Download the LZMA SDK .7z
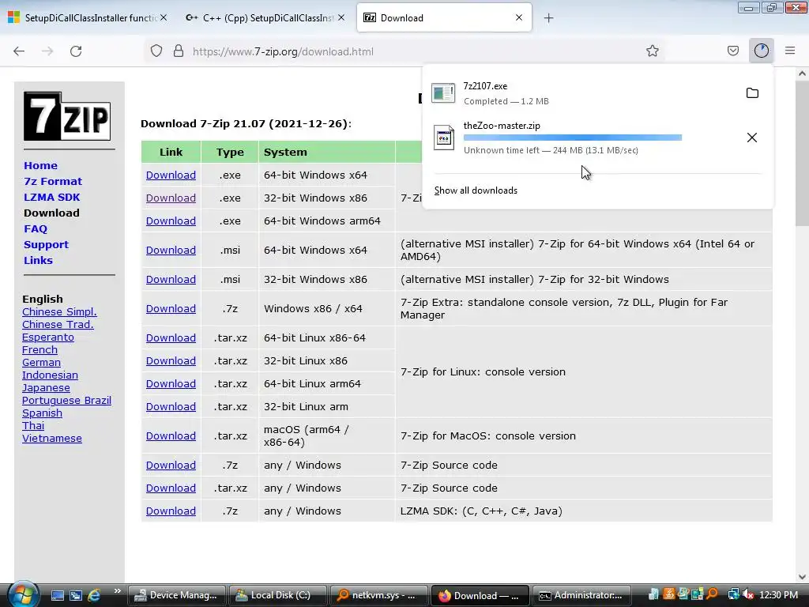Image resolution: width=809 pixels, height=607 pixels. [171, 511]
